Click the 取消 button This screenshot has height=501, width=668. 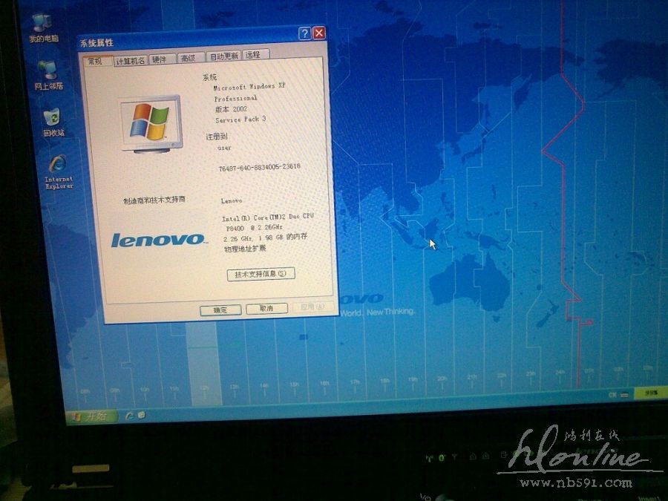click(266, 309)
